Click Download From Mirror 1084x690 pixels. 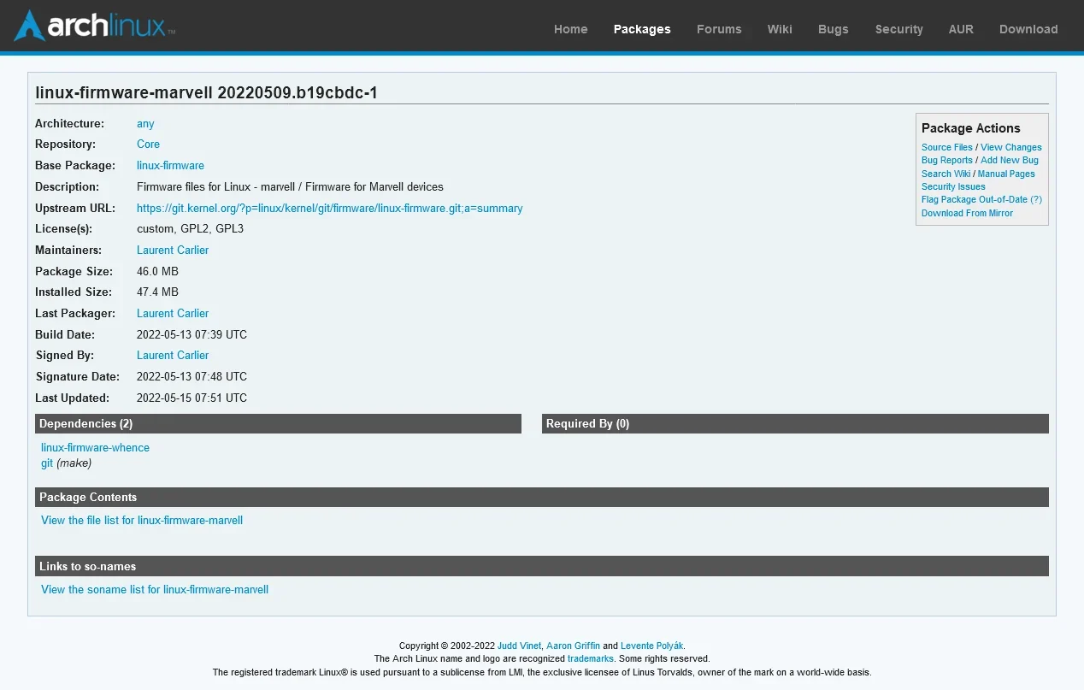[967, 214]
